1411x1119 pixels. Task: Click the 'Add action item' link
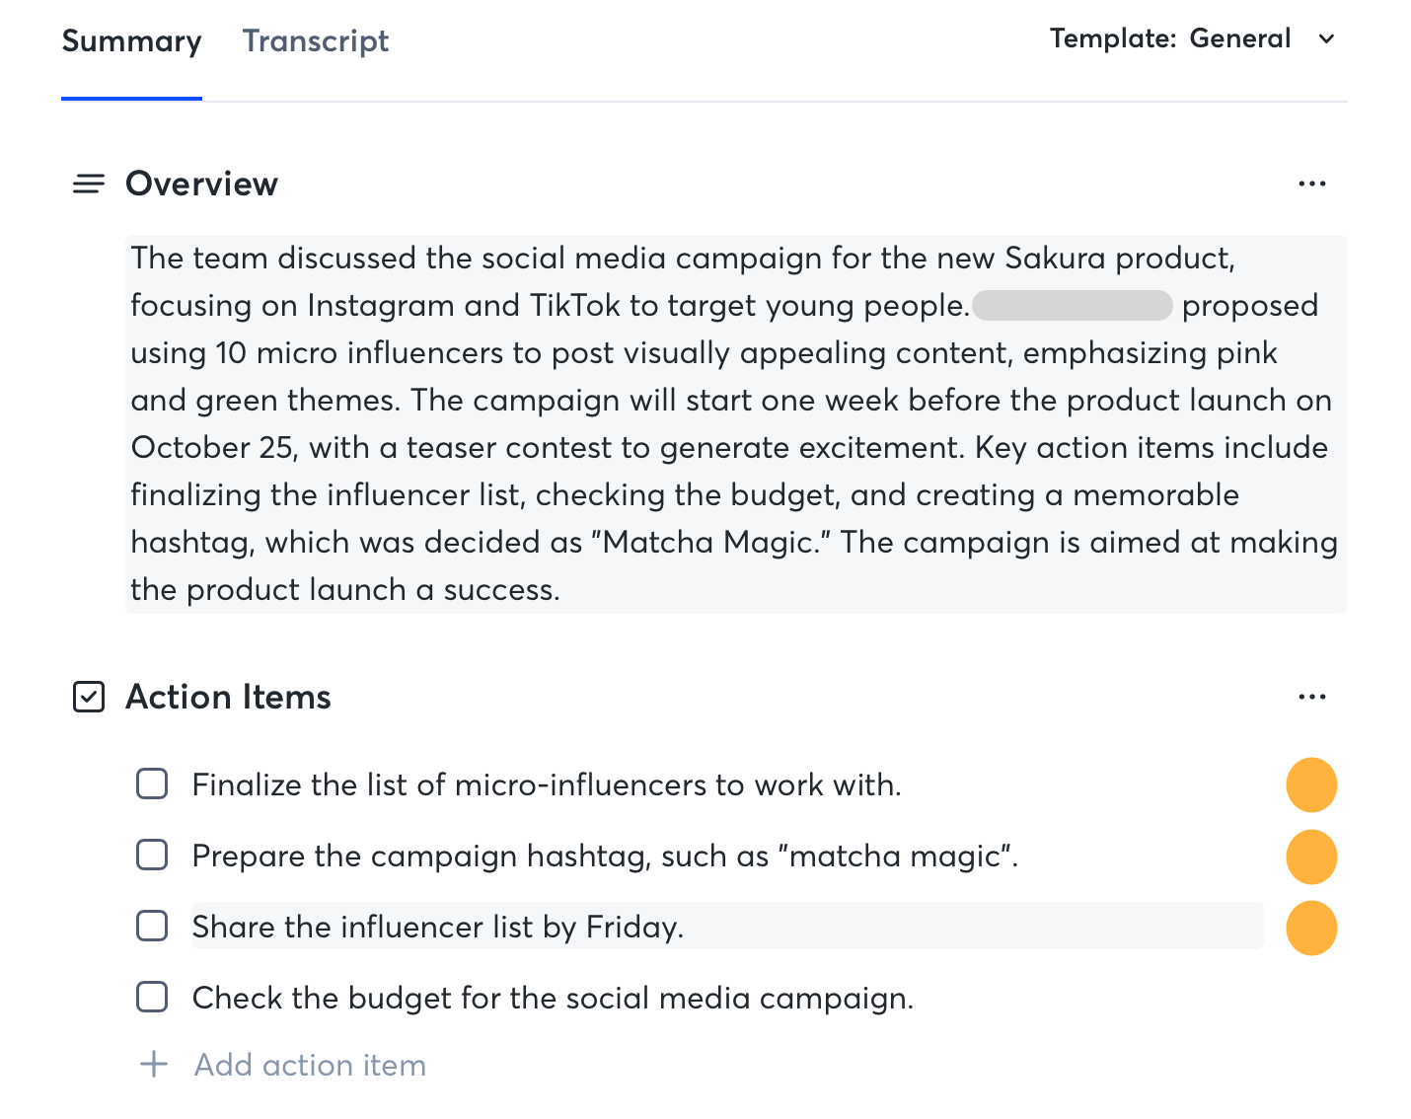coord(310,1066)
